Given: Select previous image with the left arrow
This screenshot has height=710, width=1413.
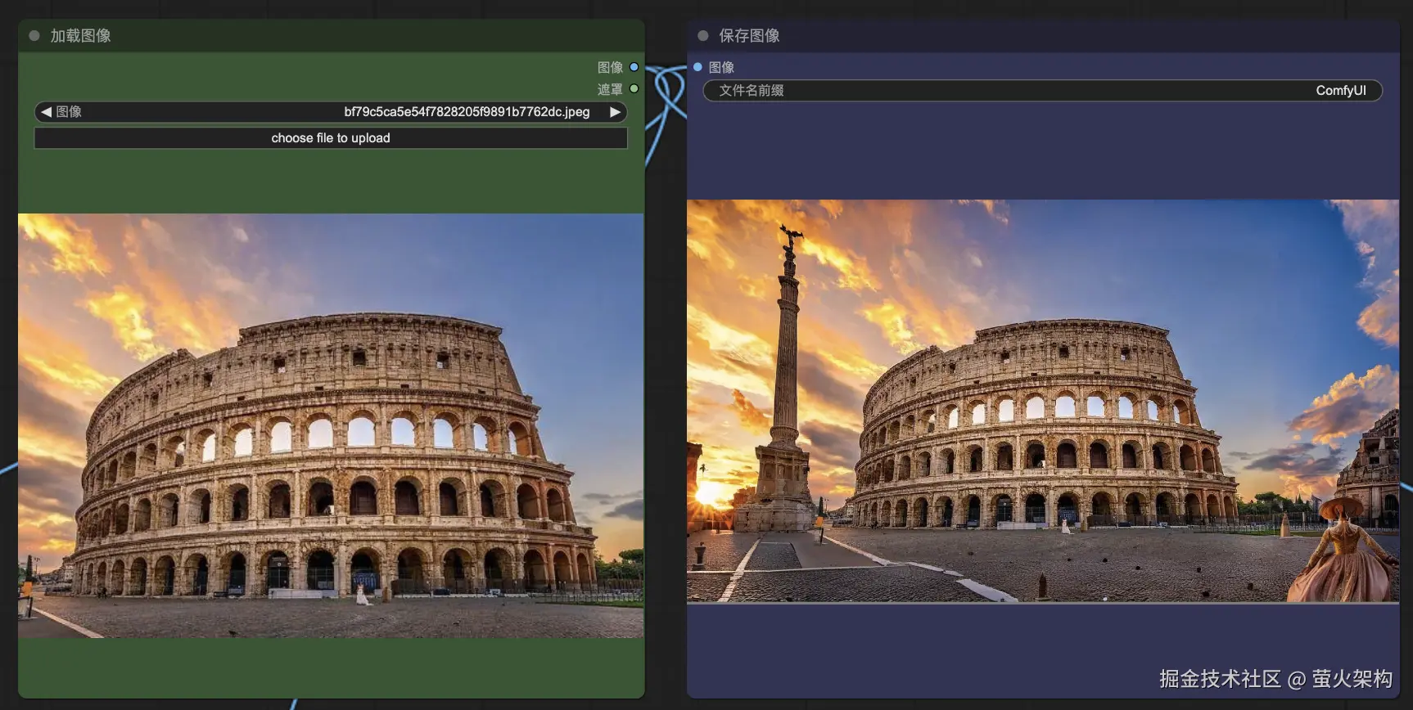Looking at the screenshot, I should coord(46,112).
